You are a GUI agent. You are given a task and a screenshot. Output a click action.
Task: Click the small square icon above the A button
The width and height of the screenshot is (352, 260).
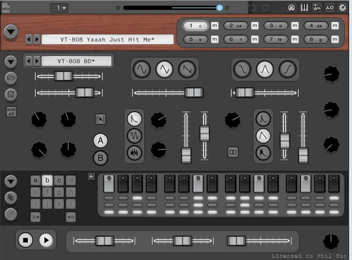point(100,119)
